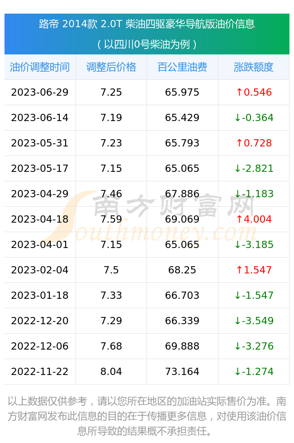Screen dimensions: 294x443
Task: Click the price cell 8.04
Action: coord(111,371)
